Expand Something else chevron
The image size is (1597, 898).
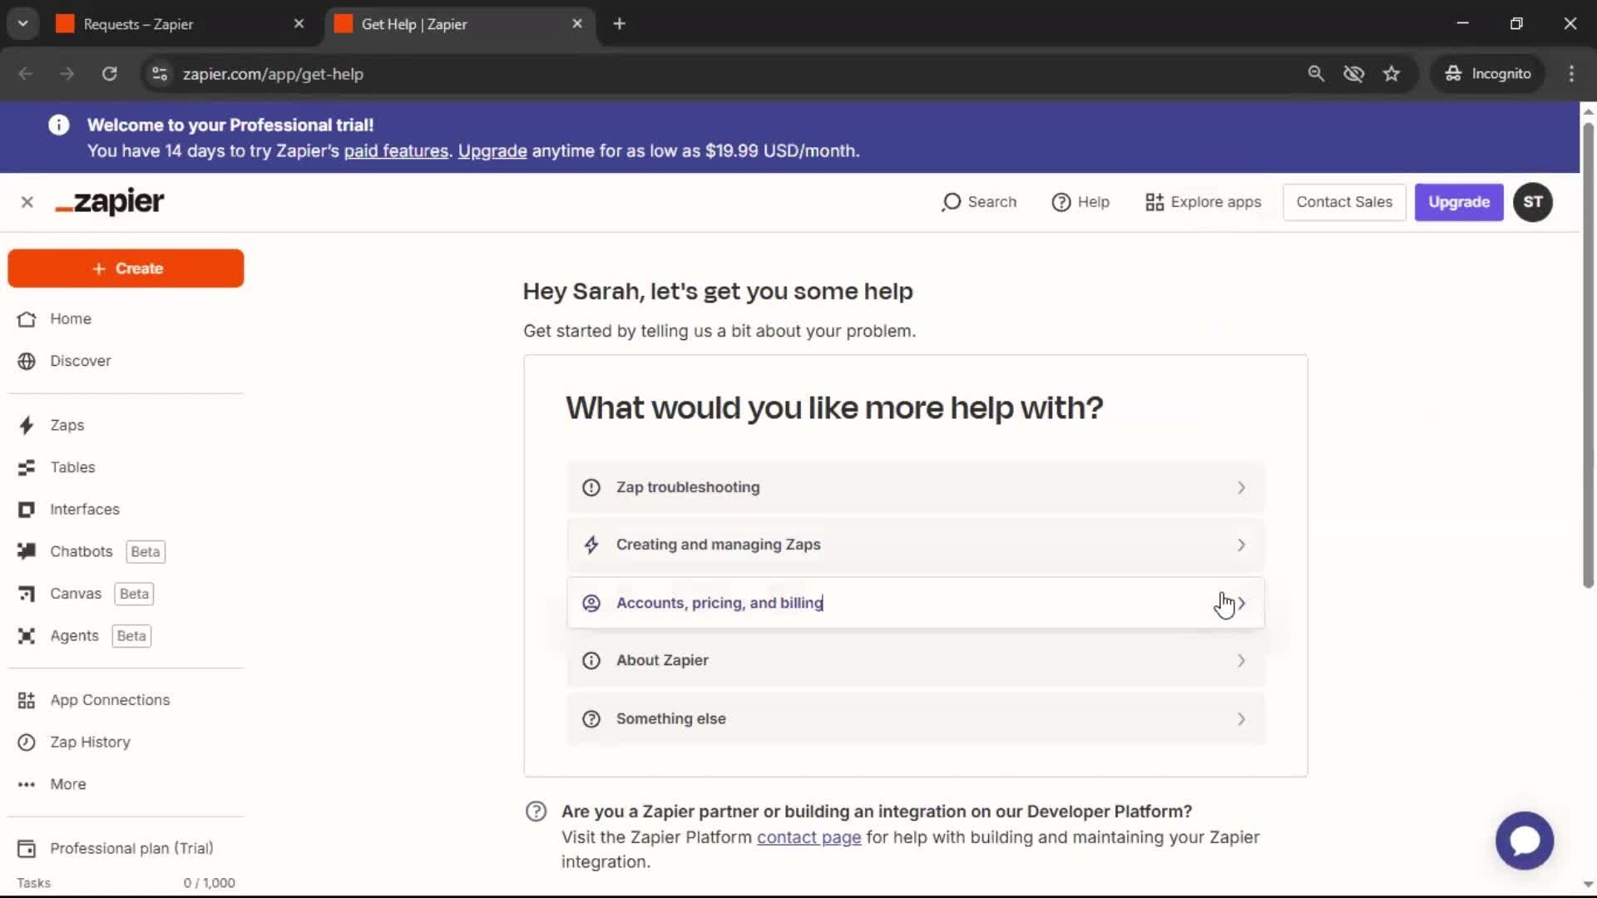tap(1240, 719)
